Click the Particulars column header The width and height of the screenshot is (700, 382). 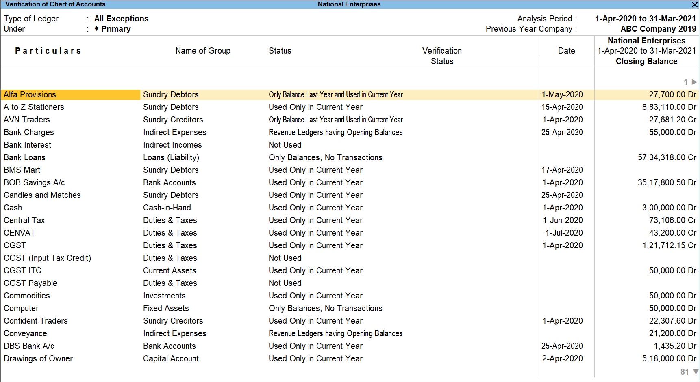(48, 51)
